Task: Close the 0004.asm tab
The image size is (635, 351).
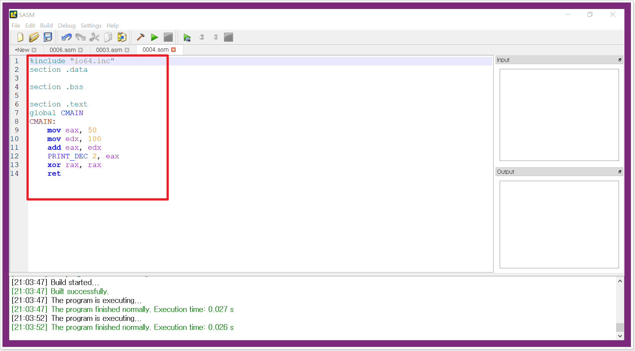Action: [173, 50]
